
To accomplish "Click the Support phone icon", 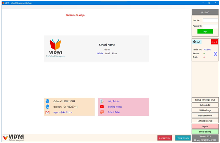I will 47,107.
